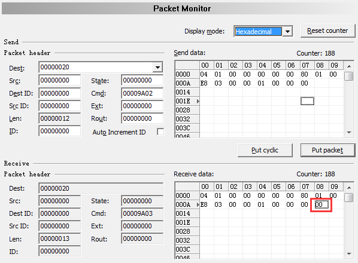Click Receive data cell E8 in row 000A
Screen dimensions: 358x263
coord(207,204)
